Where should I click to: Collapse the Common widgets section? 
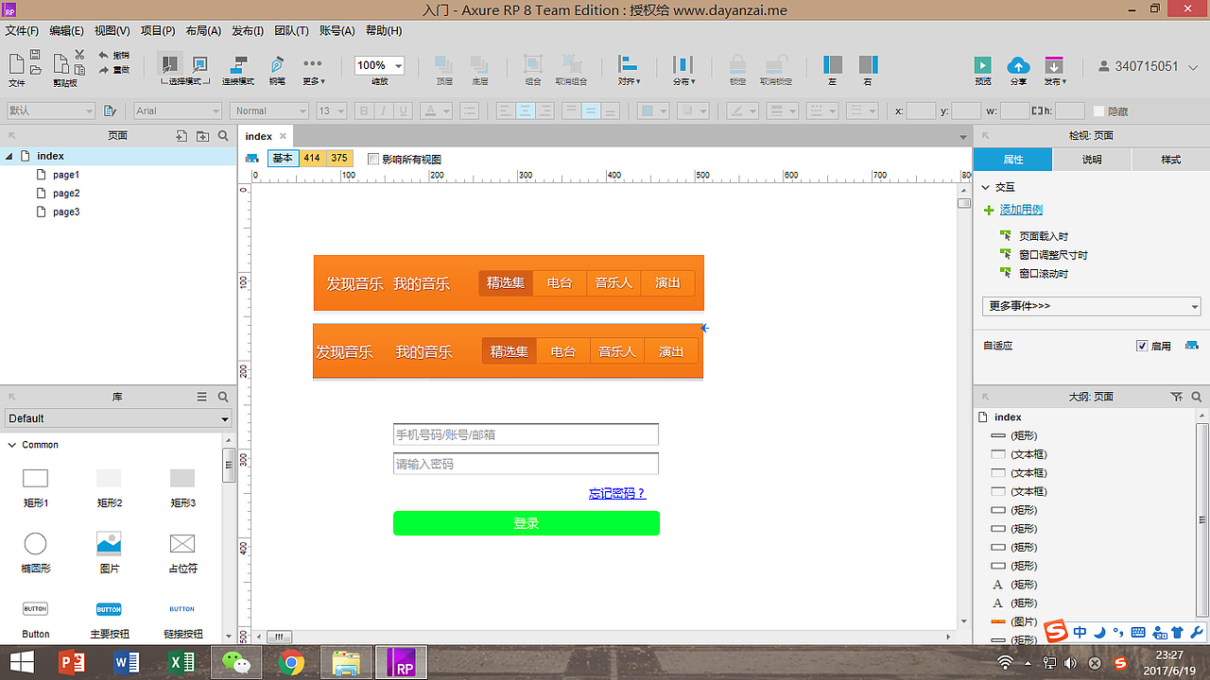[x=11, y=445]
